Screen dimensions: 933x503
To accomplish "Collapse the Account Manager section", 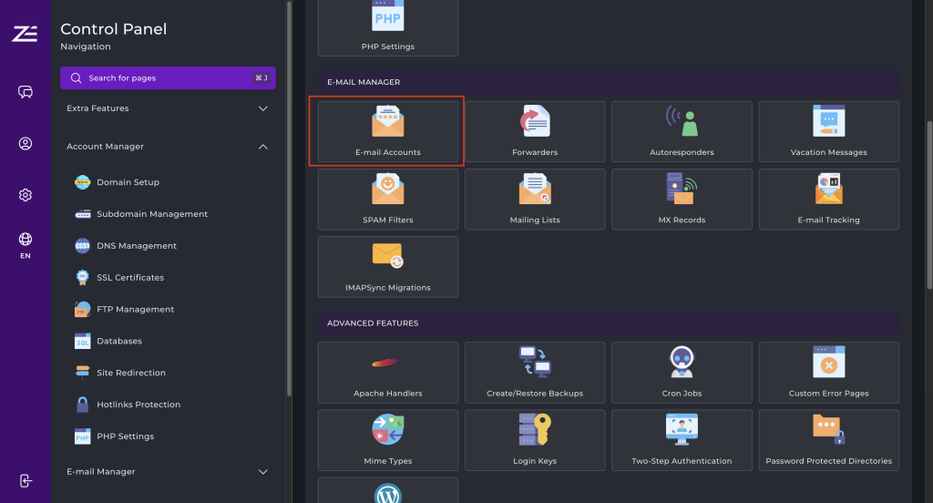I will (x=168, y=147).
